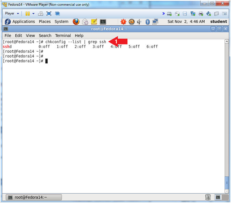
Task: Maximize the root@Fedora14 terminal window
Action: coord(219,29)
